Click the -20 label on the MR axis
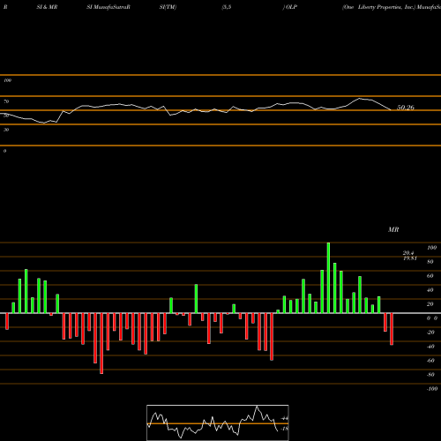 430,333
